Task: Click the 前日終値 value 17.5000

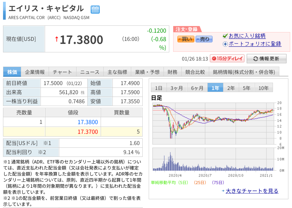Action: [53, 83]
